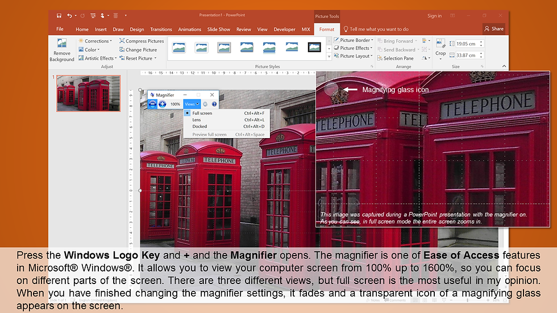
Task: Open the Picture Layout dropdown
Action: (353, 56)
